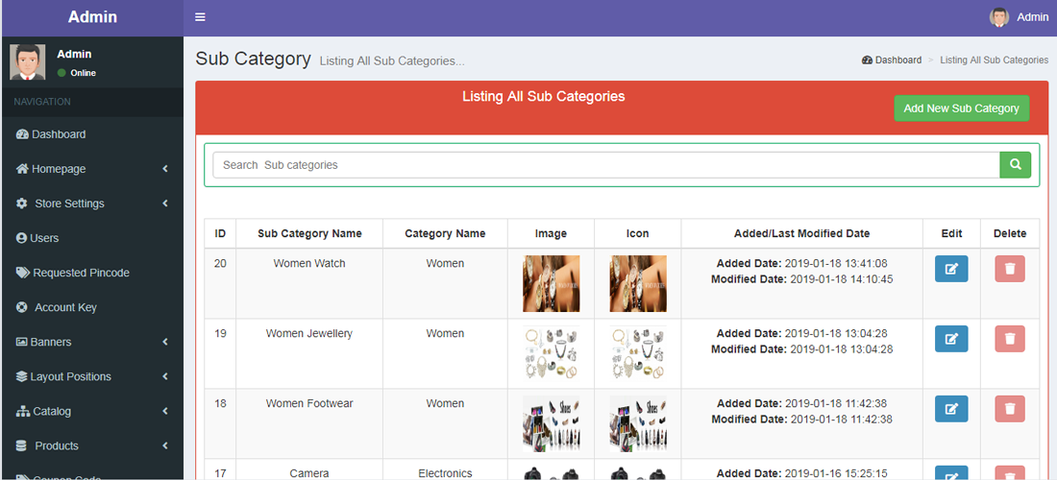This screenshot has width=1057, height=480.
Task: Click the Homepage house icon
Action: (x=22, y=169)
